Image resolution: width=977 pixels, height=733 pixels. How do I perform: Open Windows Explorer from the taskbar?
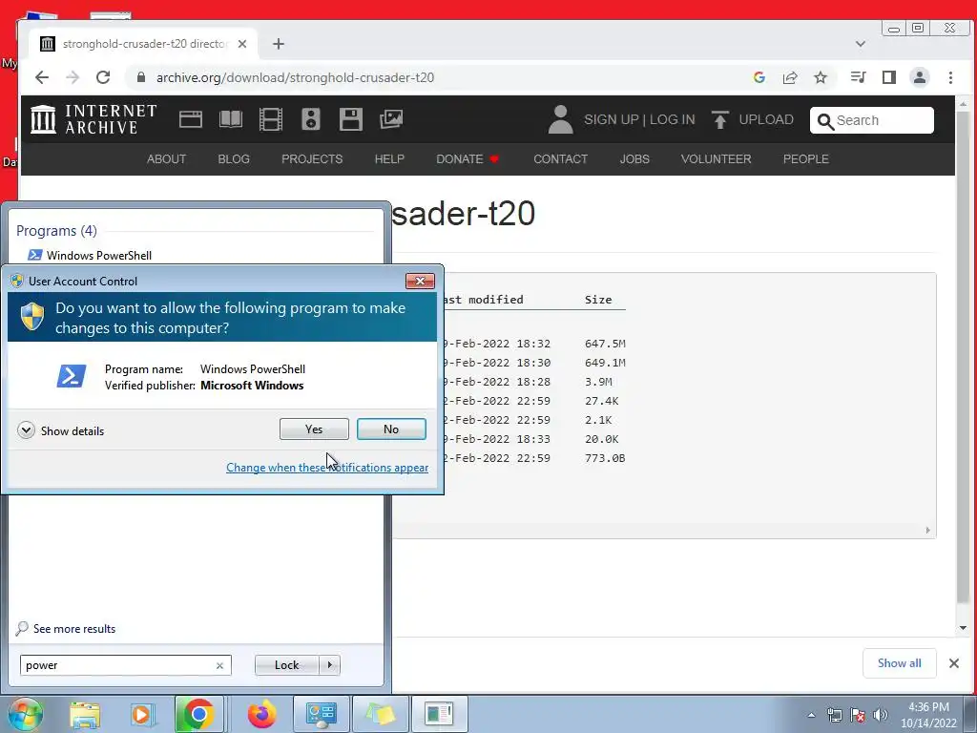(x=84, y=714)
